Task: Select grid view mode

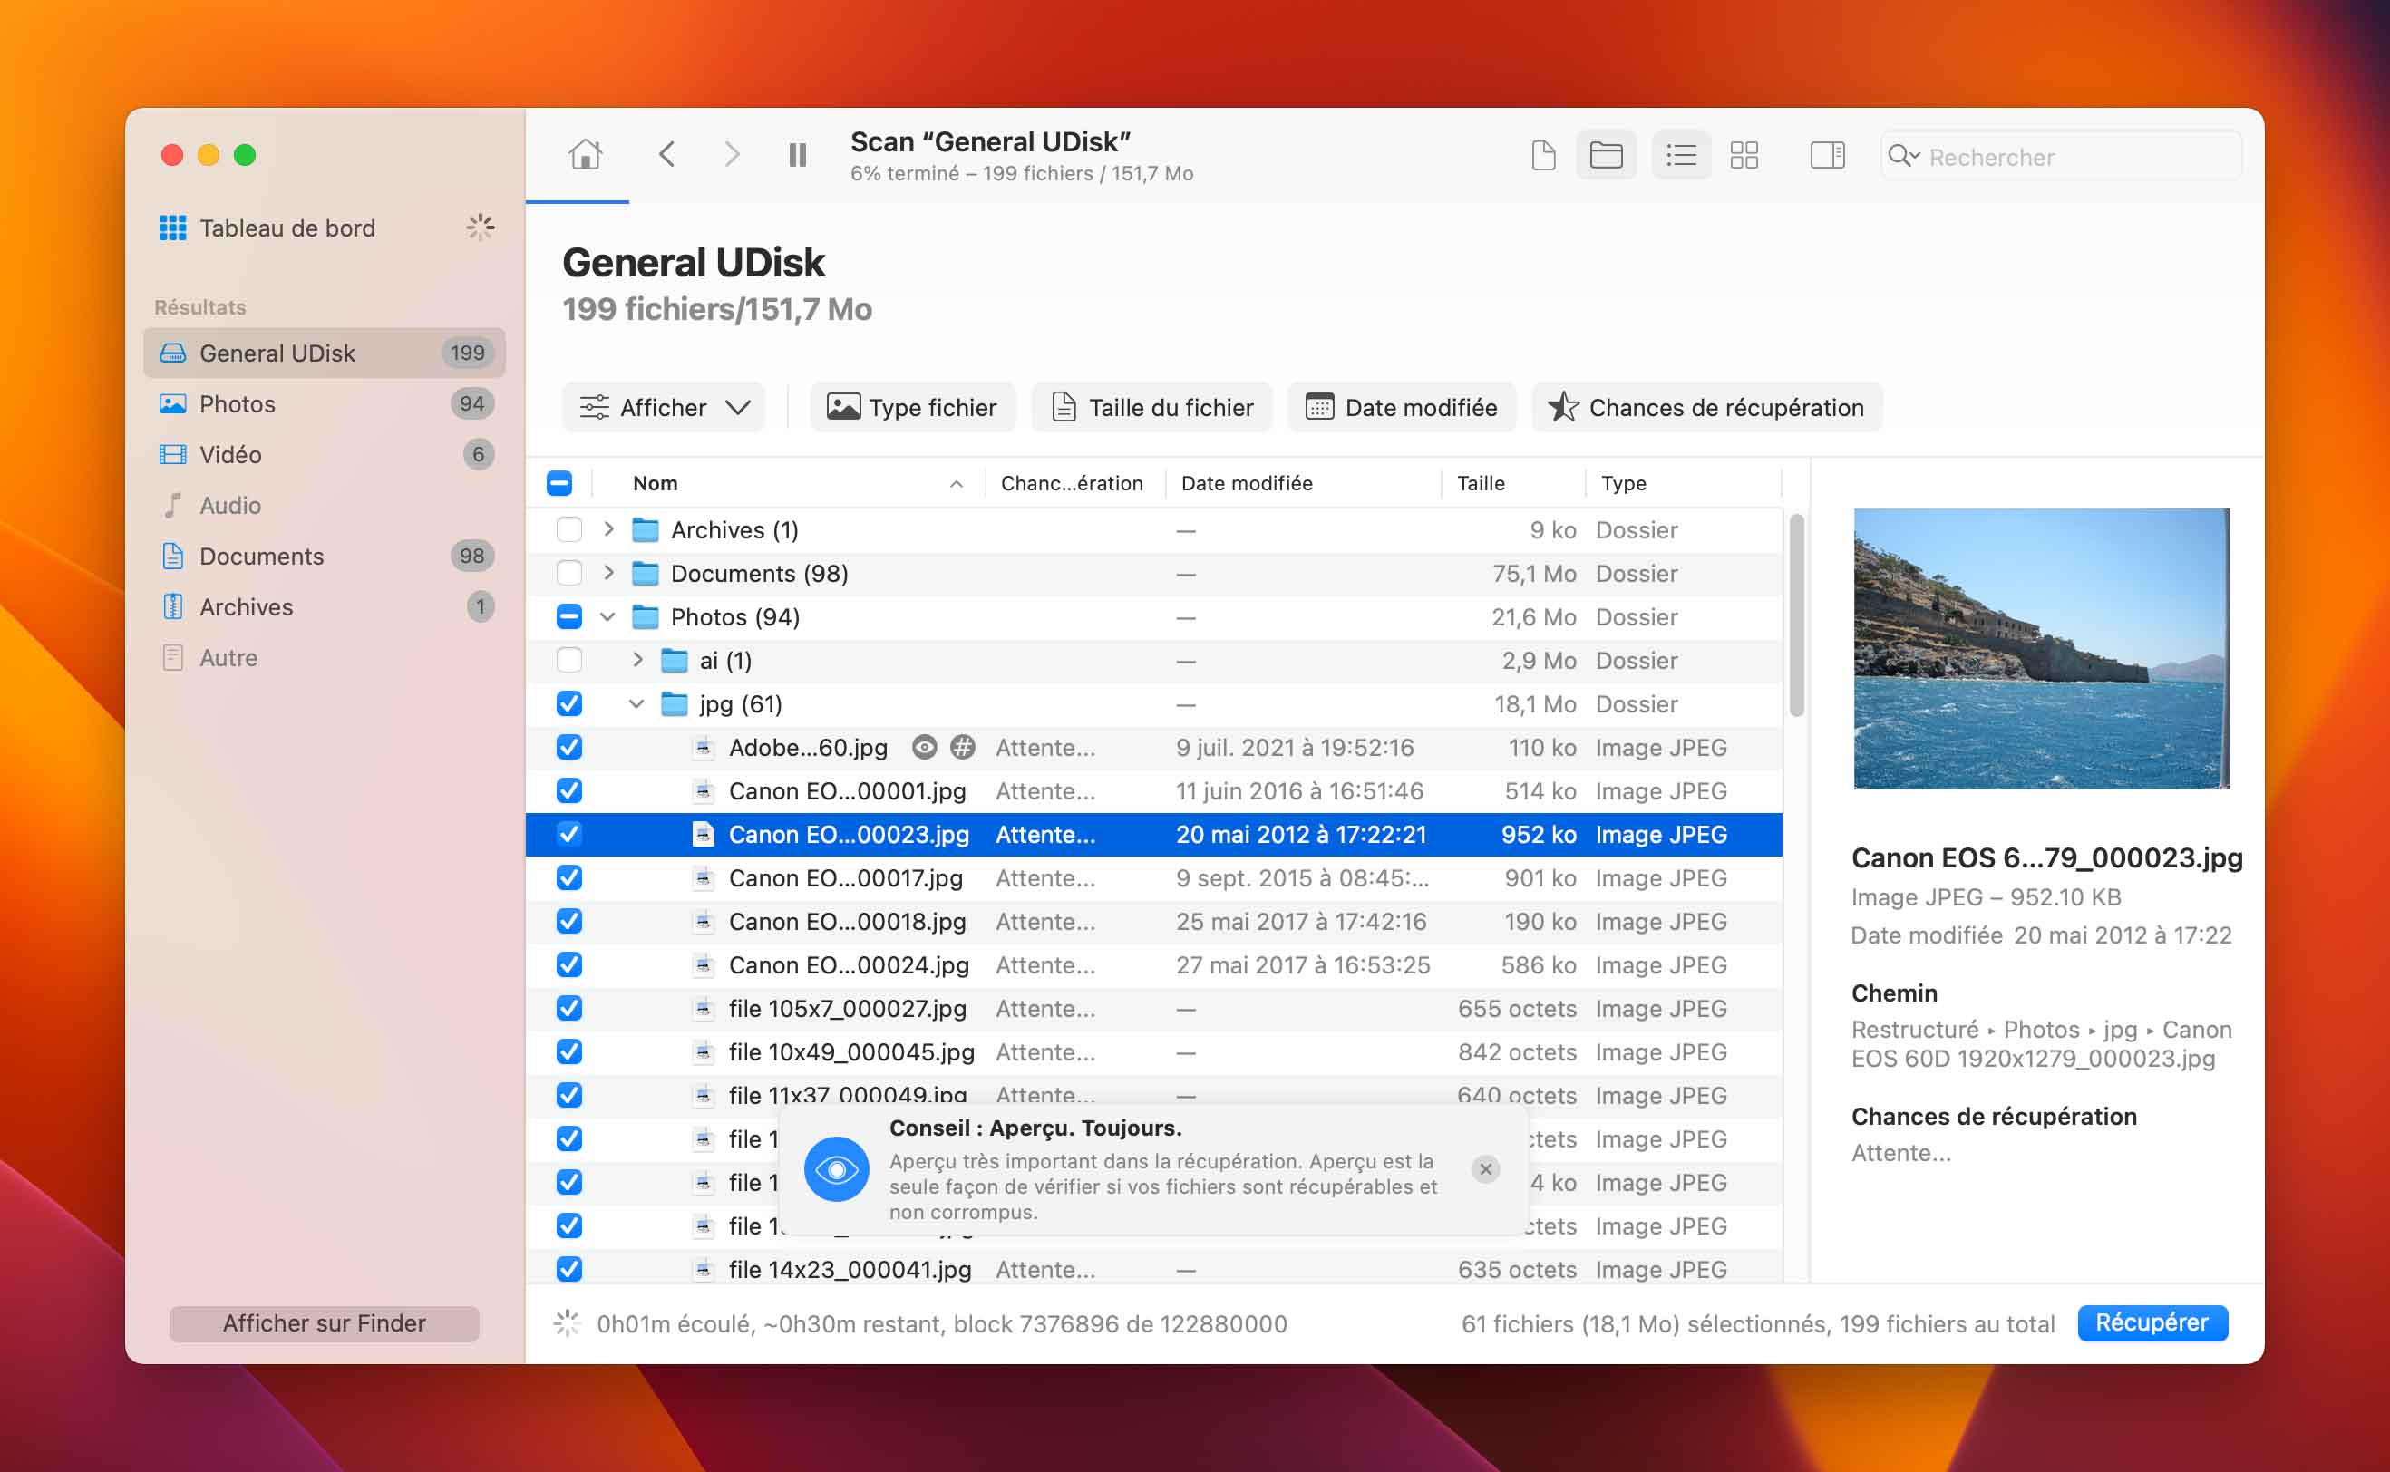Action: [1744, 155]
